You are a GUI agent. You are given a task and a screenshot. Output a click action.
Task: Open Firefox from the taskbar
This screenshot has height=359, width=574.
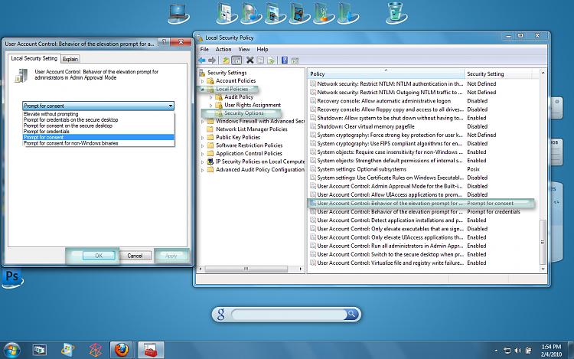coord(122,350)
